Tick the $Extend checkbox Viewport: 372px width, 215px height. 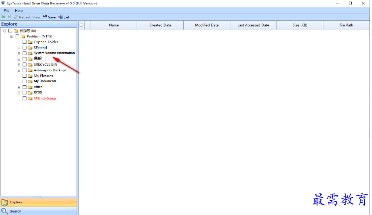tap(25, 48)
